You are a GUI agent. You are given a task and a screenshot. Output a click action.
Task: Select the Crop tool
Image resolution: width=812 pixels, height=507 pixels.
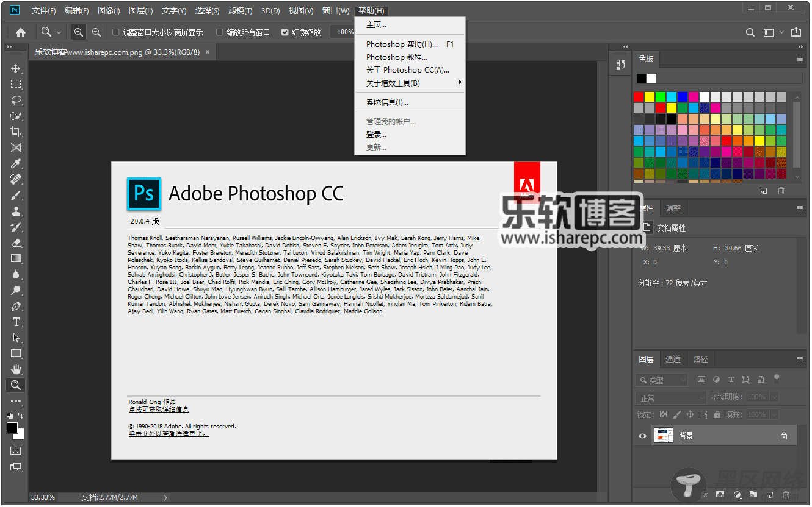click(16, 132)
